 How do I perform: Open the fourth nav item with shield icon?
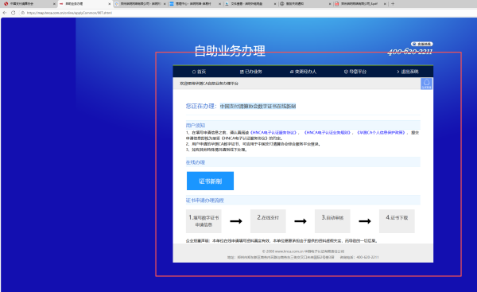(x=355, y=72)
